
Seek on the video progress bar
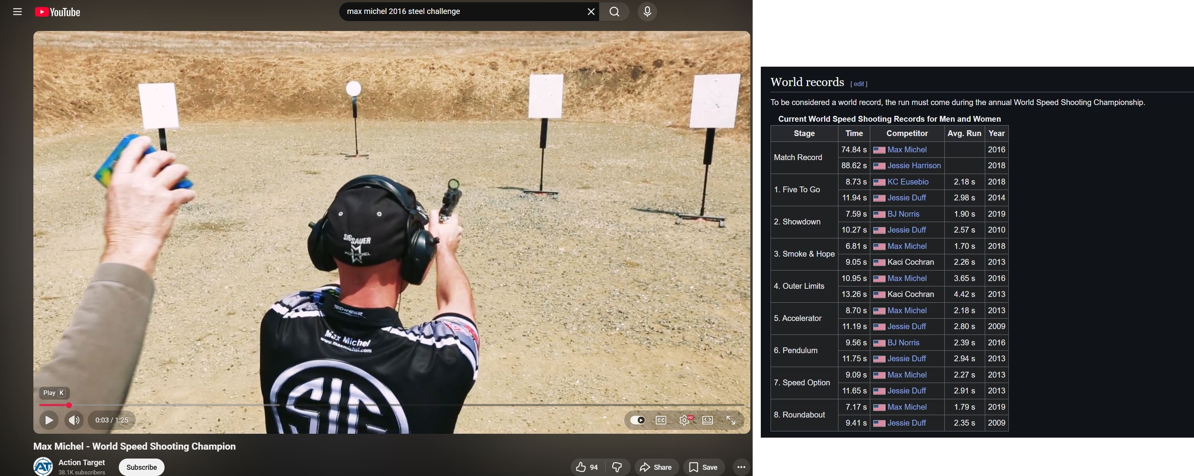coord(371,405)
